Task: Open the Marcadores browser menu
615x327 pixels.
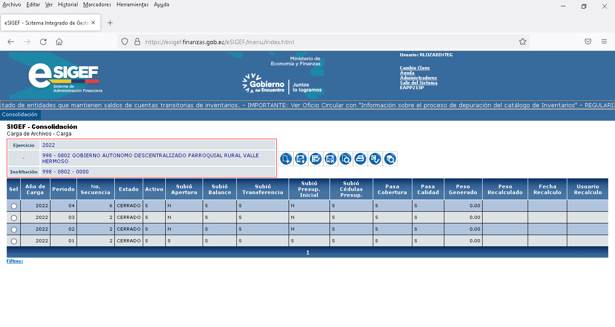Action: pos(97,5)
